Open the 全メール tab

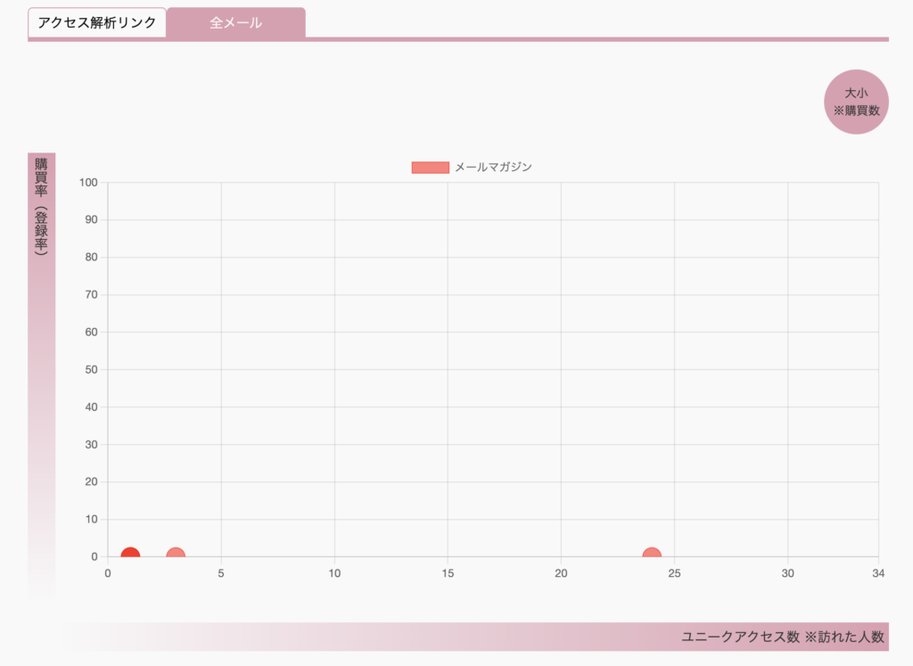click(236, 23)
